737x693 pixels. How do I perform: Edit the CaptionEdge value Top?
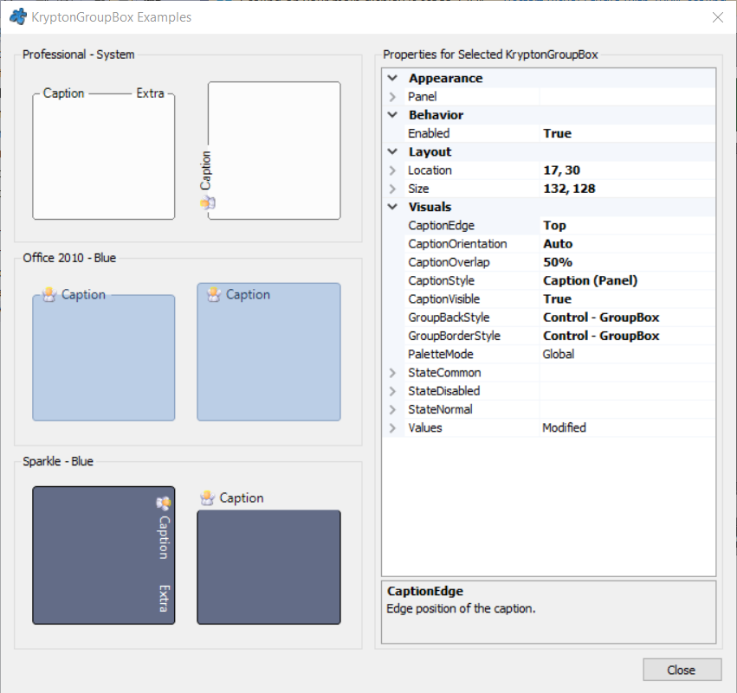(x=628, y=225)
